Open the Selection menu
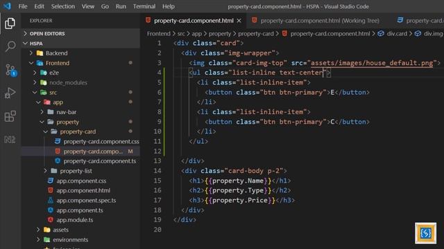Viewport: 444px width, 249px height. click(x=63, y=6)
